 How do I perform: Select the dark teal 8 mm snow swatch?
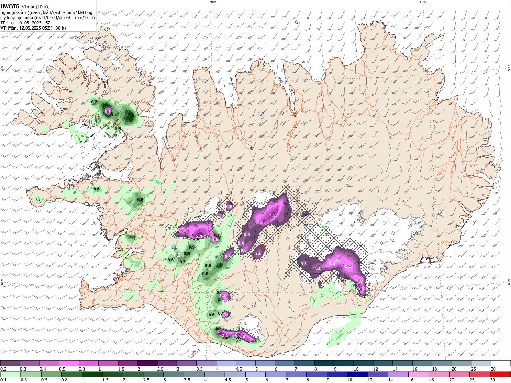click(324, 363)
